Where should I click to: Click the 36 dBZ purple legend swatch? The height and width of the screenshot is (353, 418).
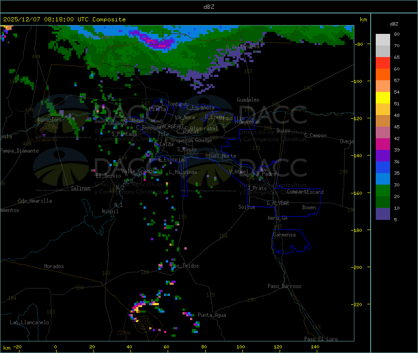click(383, 156)
